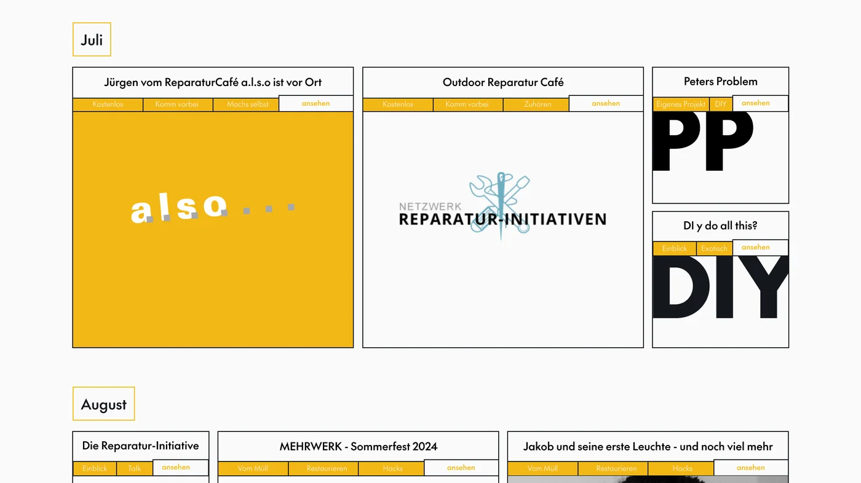Click ansehen on the MEHRWERK Sommerfest card
The width and height of the screenshot is (861, 483).
[461, 468]
